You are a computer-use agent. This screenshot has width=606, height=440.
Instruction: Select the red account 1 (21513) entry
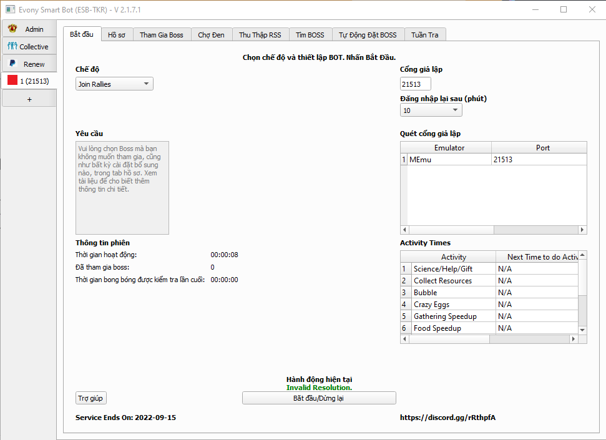pos(29,81)
